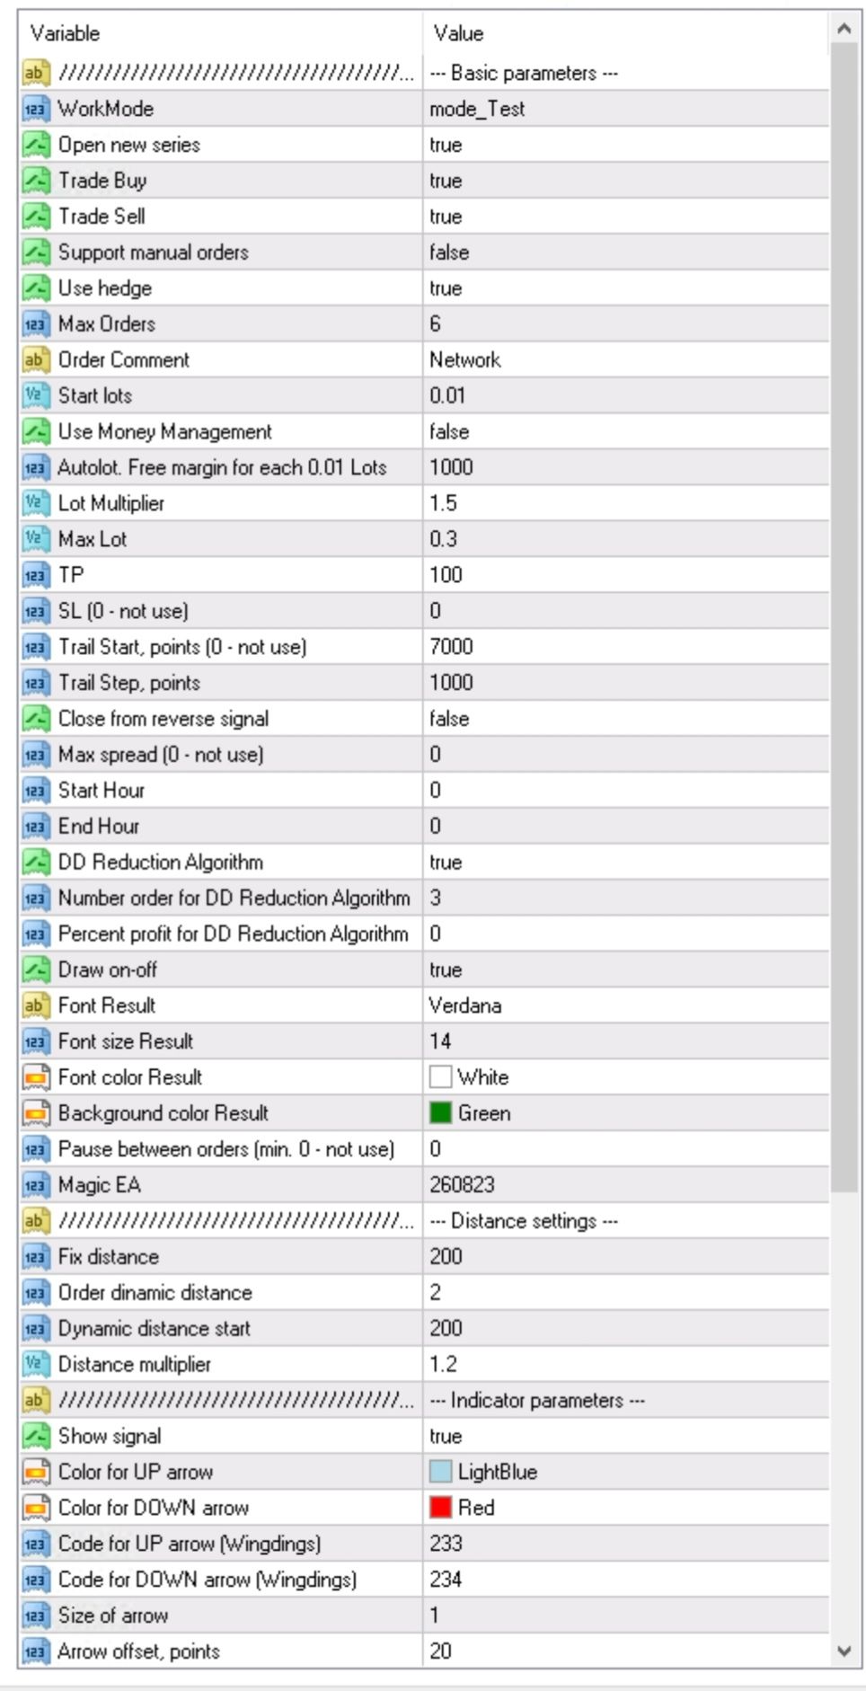Click the color icon beside Color for UP arrow

35,1472
